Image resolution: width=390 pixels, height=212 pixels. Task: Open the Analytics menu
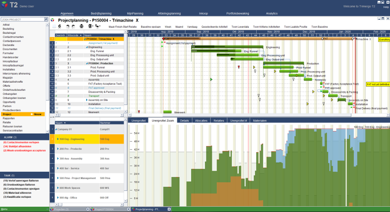(272, 14)
